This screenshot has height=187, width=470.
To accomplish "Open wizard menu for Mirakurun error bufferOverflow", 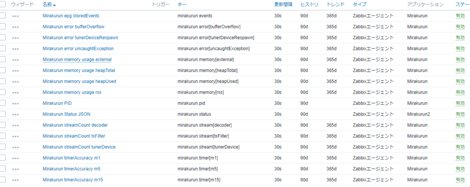I will point(16,27).
